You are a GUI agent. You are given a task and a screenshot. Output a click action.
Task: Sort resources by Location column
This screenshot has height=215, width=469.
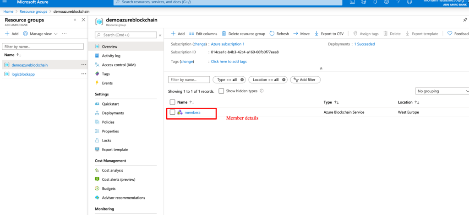[x=409, y=102]
